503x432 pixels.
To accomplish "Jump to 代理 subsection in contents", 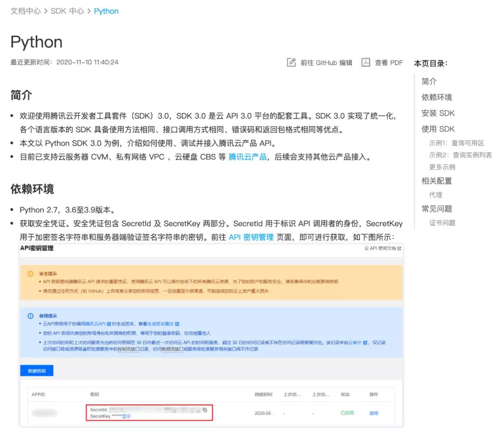I will [435, 195].
